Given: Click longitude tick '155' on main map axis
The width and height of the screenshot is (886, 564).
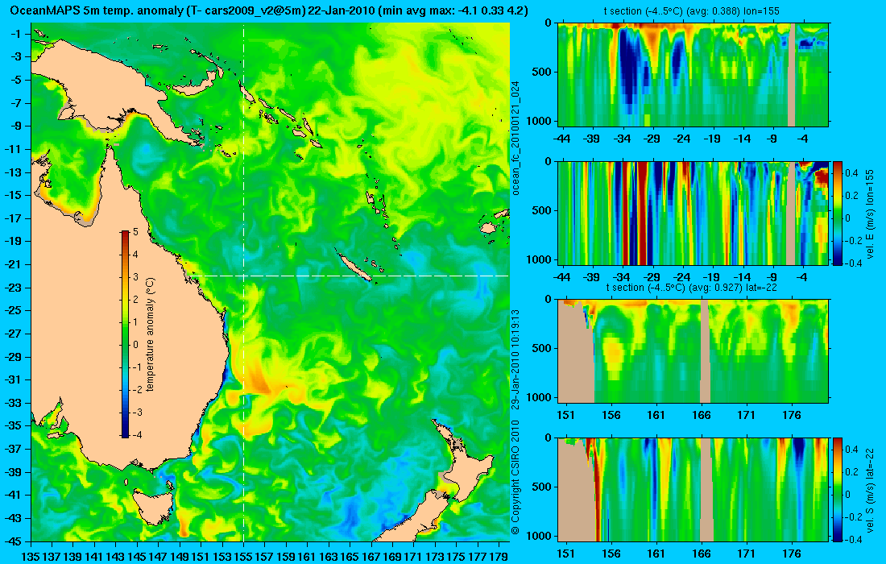Looking at the screenshot, I should pos(243,557).
